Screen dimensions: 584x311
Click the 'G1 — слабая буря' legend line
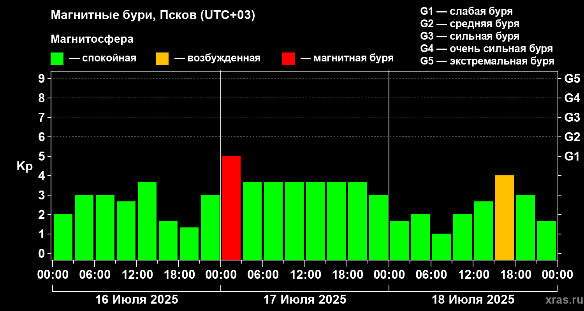click(466, 11)
